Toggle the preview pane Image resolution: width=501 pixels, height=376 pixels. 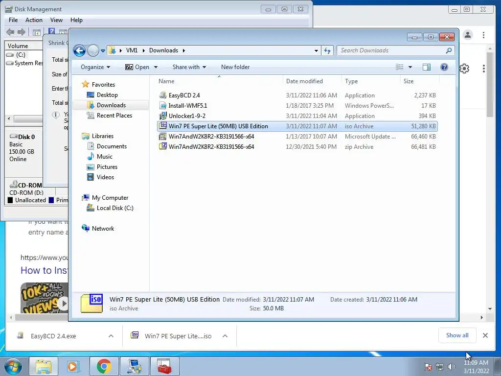click(x=427, y=67)
